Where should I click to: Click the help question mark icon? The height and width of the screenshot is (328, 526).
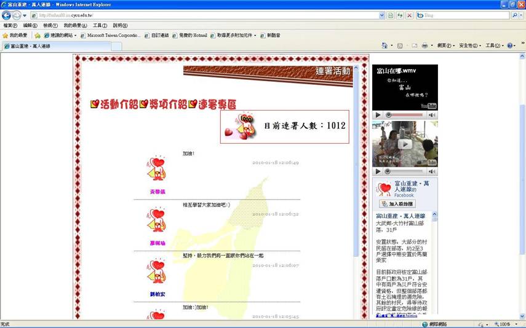pos(509,46)
